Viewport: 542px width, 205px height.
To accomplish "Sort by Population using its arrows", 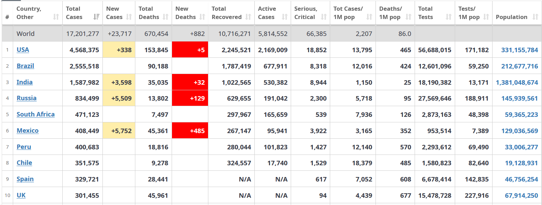I will coord(535,17).
